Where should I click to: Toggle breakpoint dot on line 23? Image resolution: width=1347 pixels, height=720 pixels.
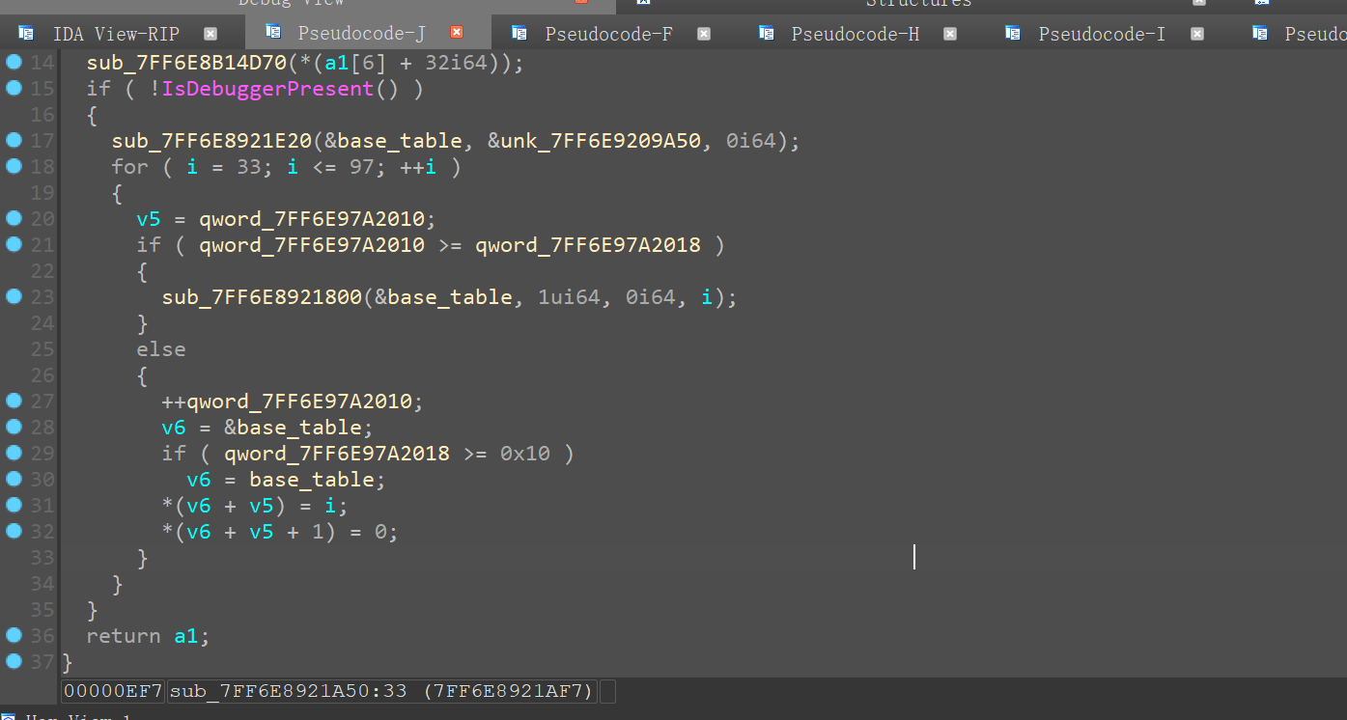coord(14,296)
